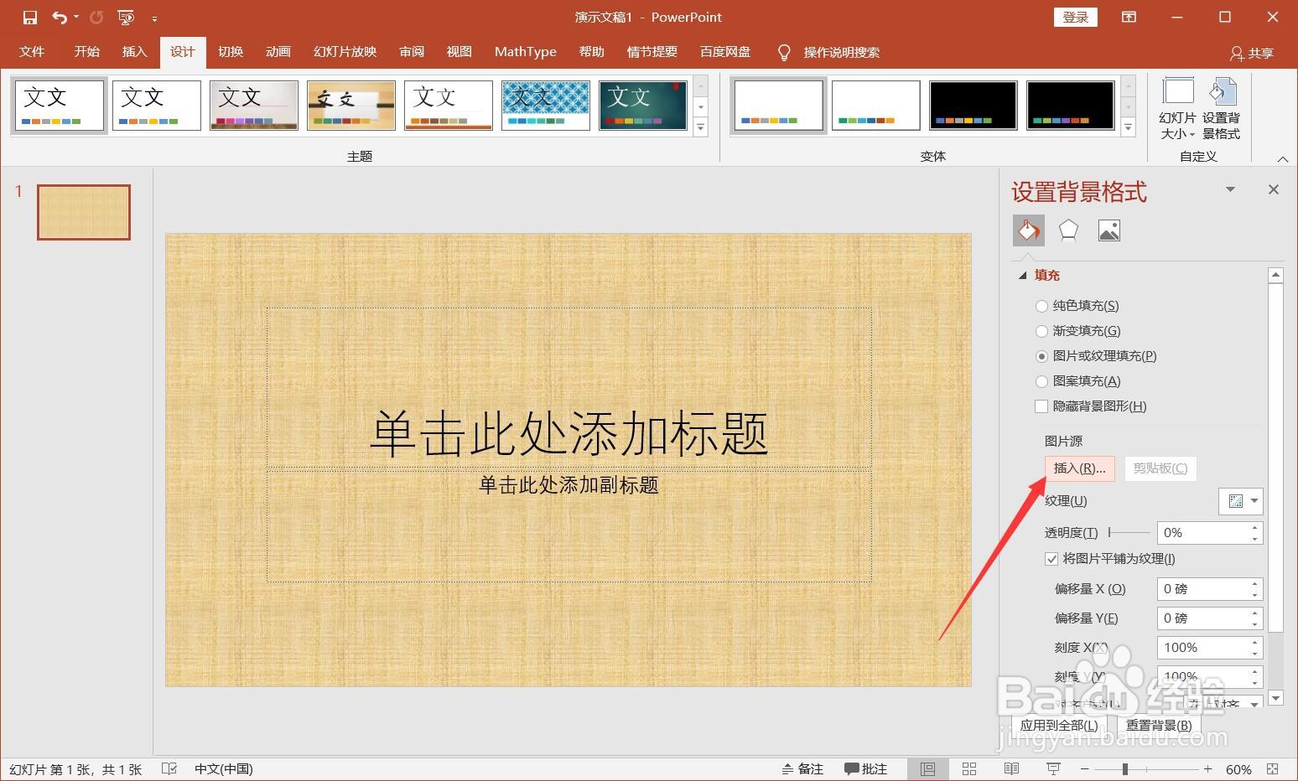Select the Picture or texture fill option
Screen dimensions: 1298x781
[1041, 356]
